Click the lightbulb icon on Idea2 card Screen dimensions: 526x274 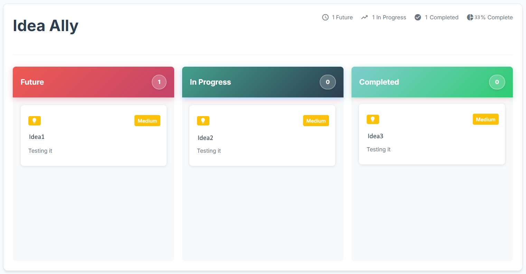203,121
